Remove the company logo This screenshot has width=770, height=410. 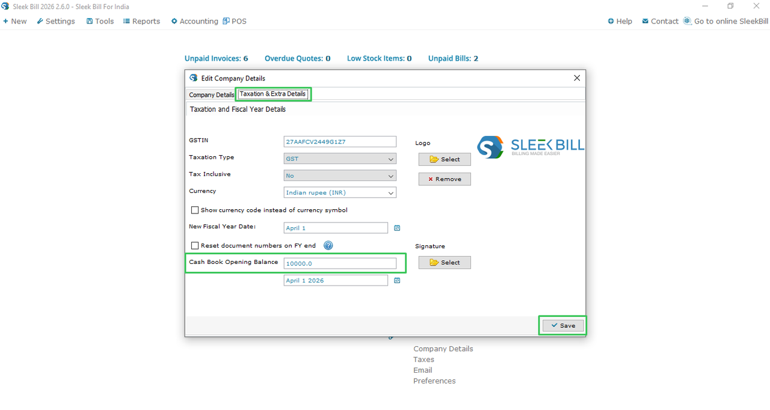445,179
